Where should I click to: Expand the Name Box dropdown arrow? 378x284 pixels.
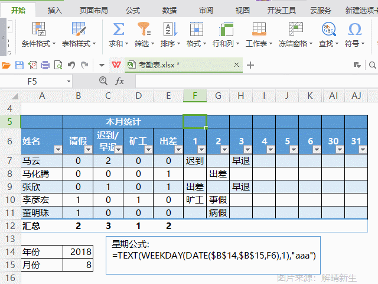69,82
